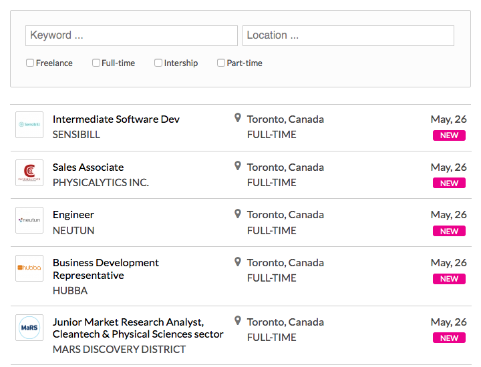Open the Physicalytics company logo
Image resolution: width=481 pixels, height=367 pixels.
(x=29, y=173)
